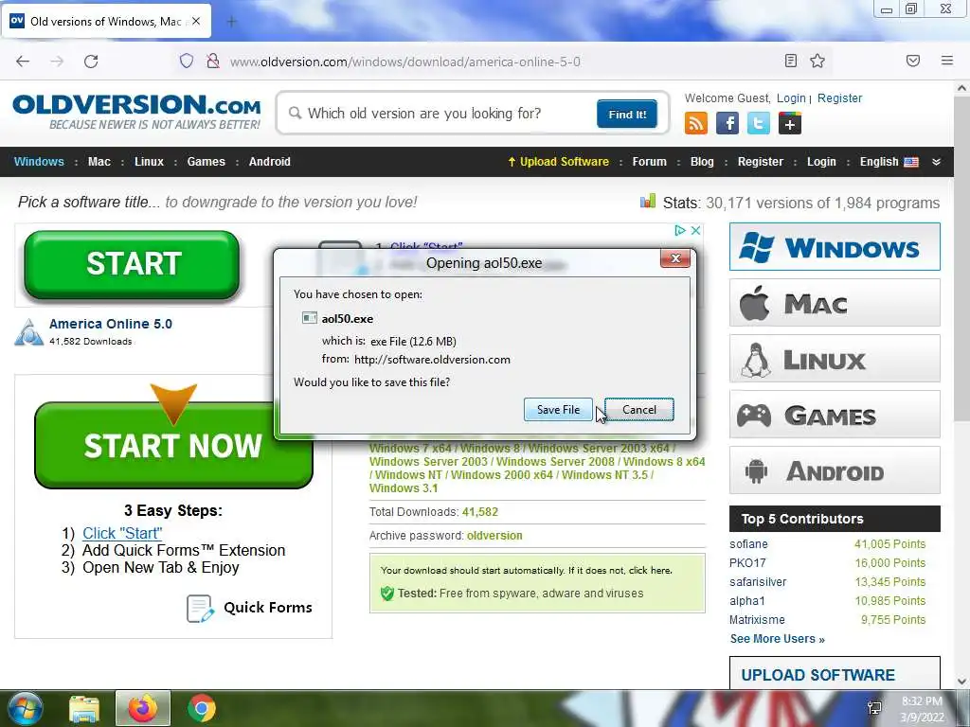970x727 pixels.
Task: Open the tracking protection shield icon
Action: click(x=187, y=61)
